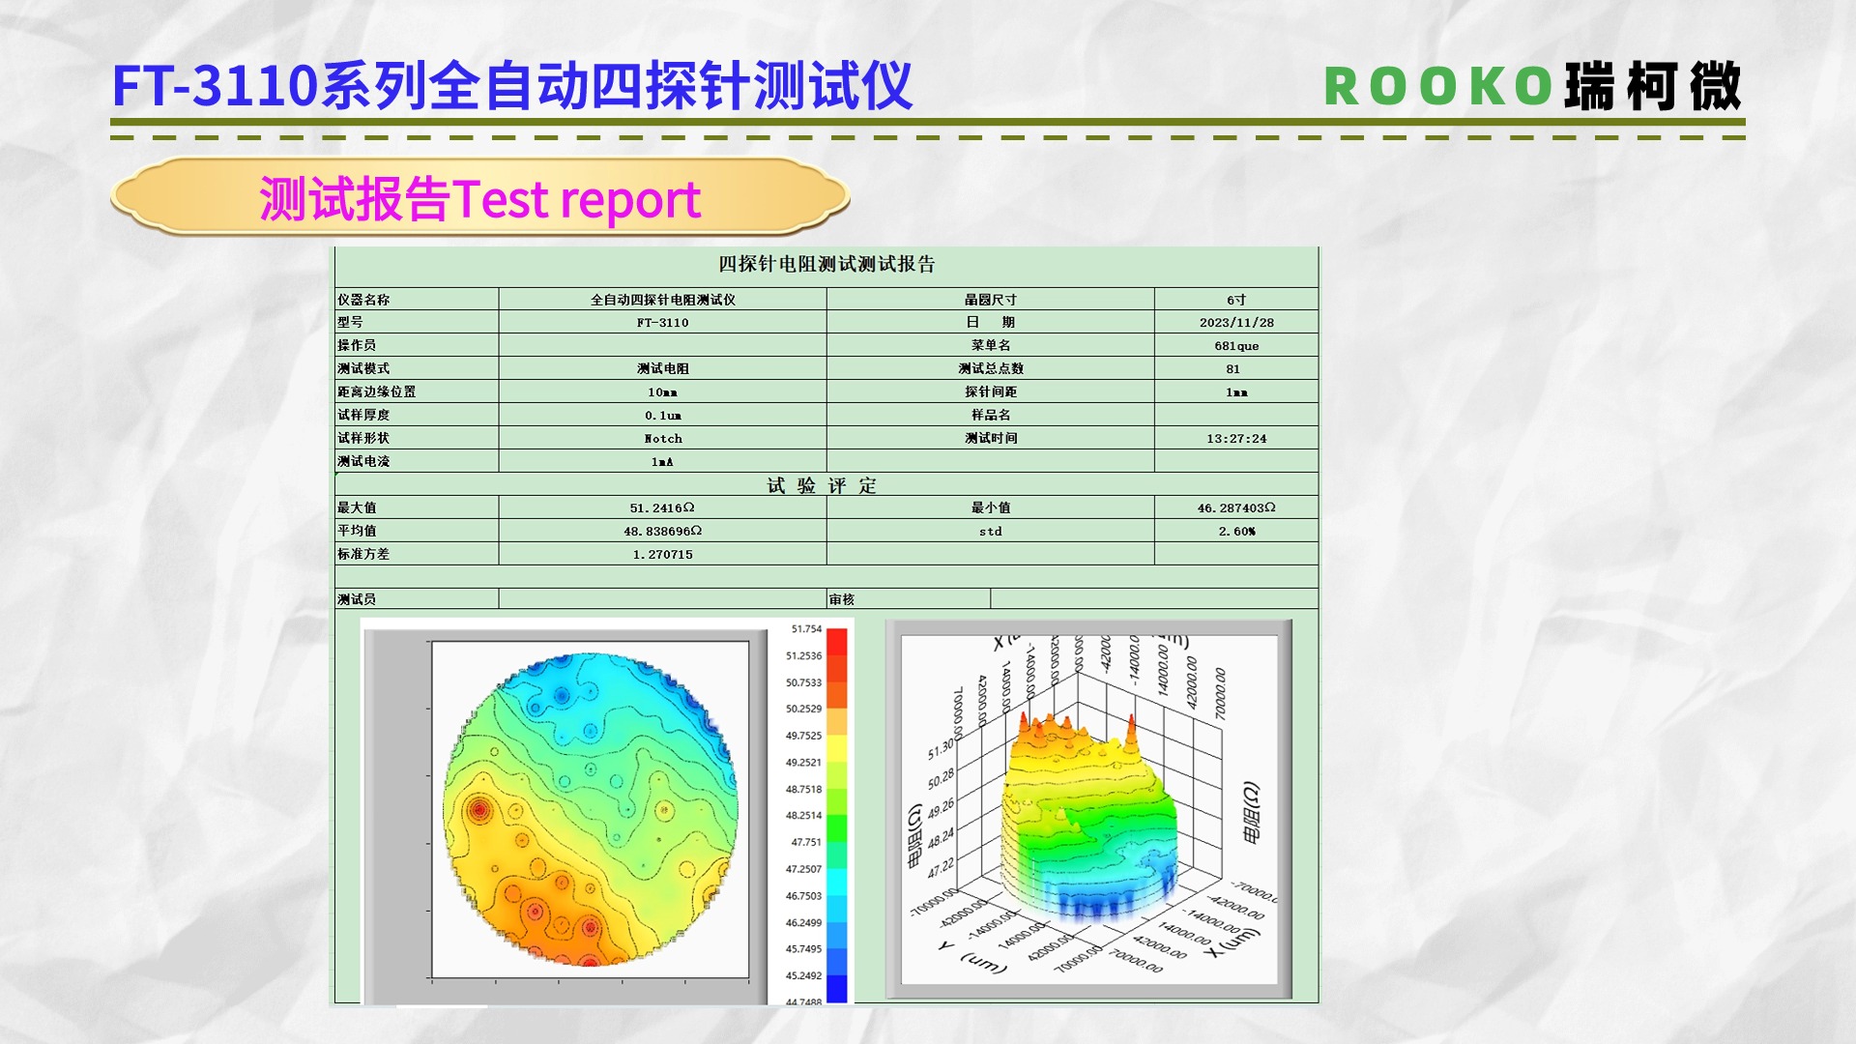The width and height of the screenshot is (1856, 1044).
Task: Click the 试验评定 section heading
Action: [822, 485]
